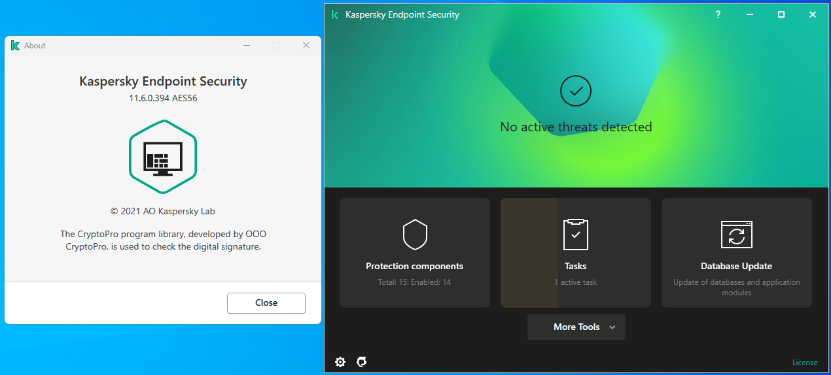Open the Database Update card
The height and width of the screenshot is (375, 831).
[737, 253]
